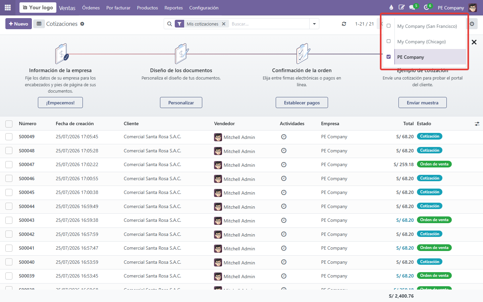The width and height of the screenshot is (483, 302).
Task: Close the onboarding banner with the X
Action: click(474, 42)
